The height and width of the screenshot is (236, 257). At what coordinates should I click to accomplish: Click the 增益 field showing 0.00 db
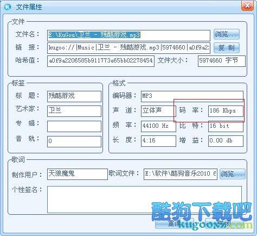(226, 141)
